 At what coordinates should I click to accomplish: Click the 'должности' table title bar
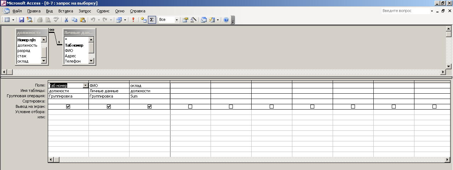[32, 33]
